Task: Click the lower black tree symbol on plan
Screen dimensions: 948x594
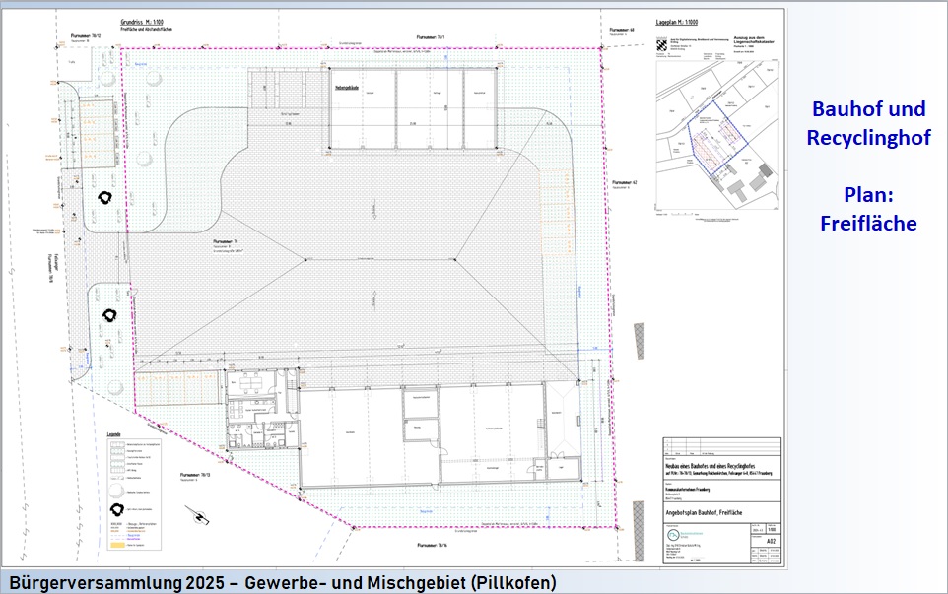Action: (109, 315)
